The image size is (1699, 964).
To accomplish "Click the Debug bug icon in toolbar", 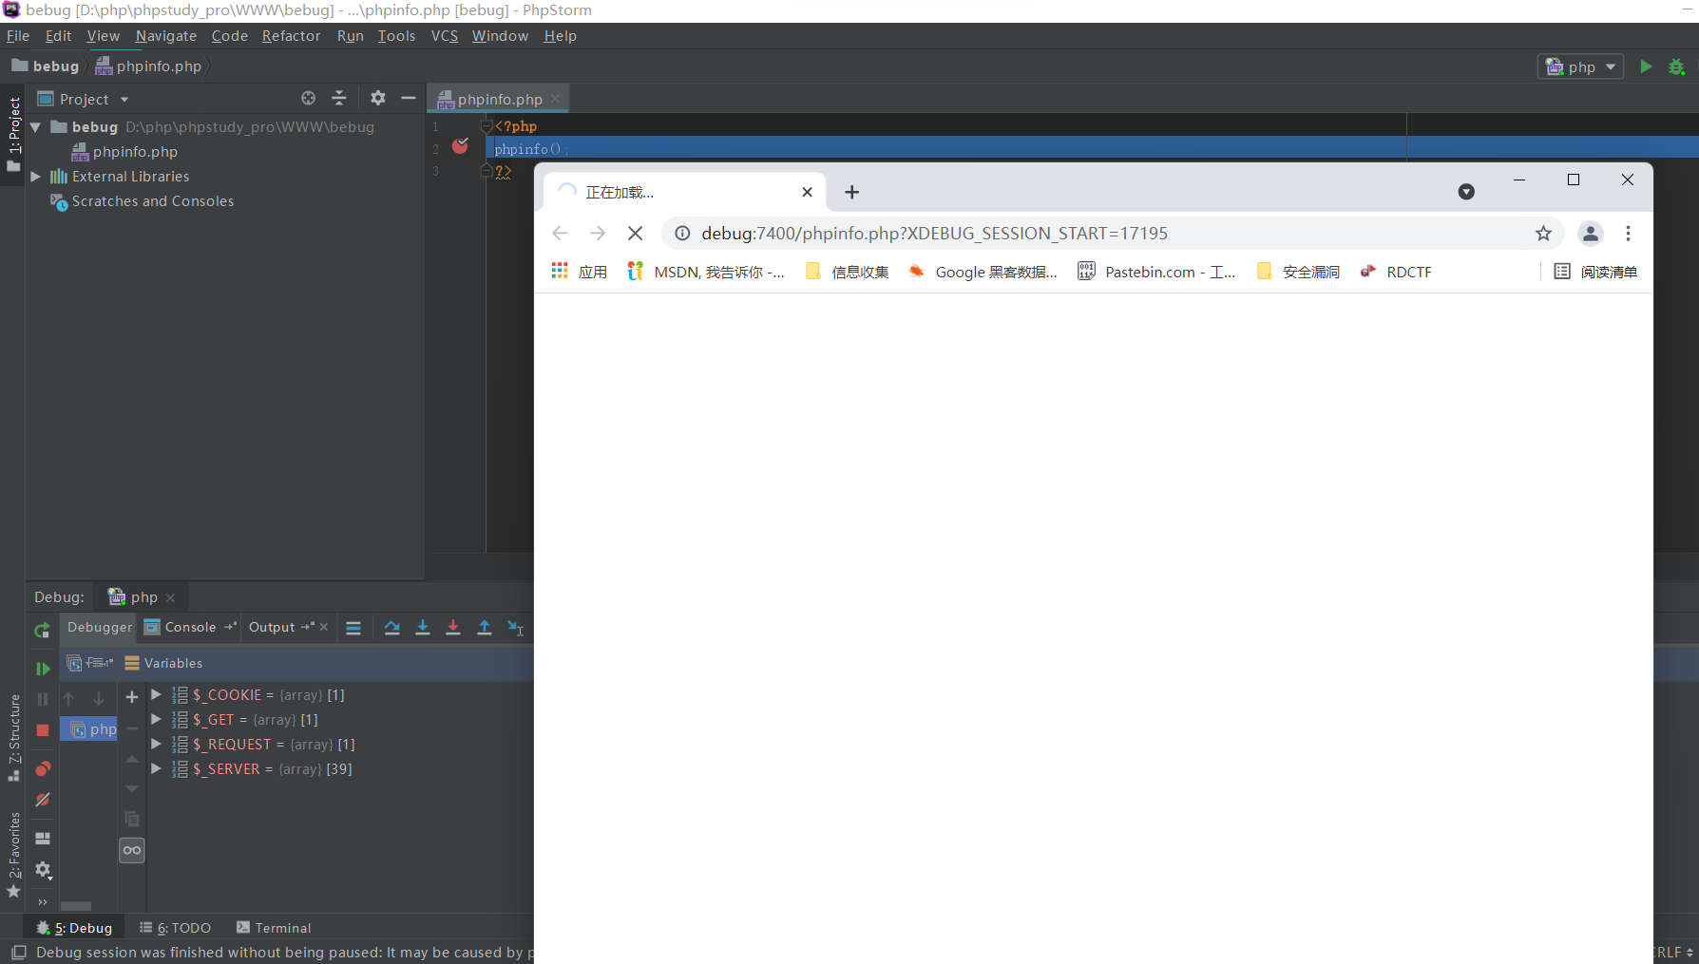I will click(1676, 66).
